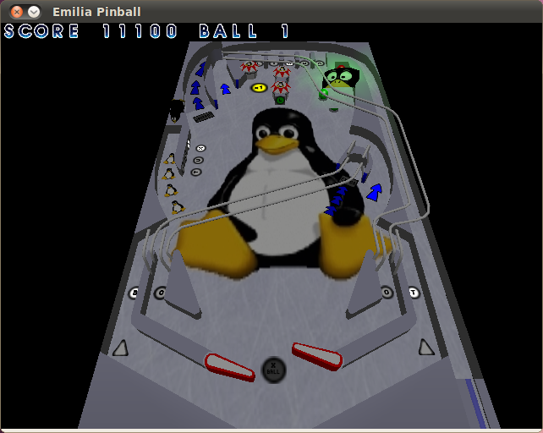Select the B lamp in left outlane

coord(134,293)
